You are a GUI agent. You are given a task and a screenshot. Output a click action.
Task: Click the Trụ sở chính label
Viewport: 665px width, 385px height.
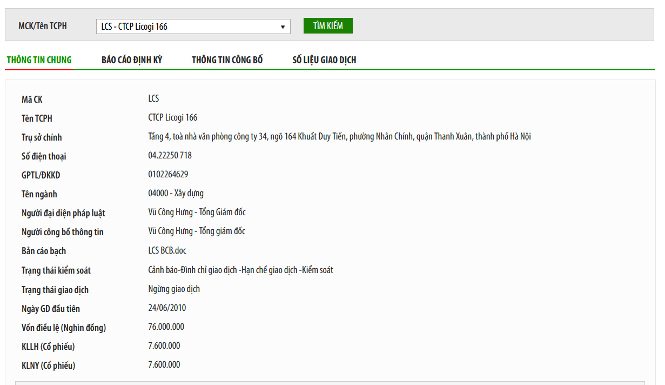pos(42,137)
